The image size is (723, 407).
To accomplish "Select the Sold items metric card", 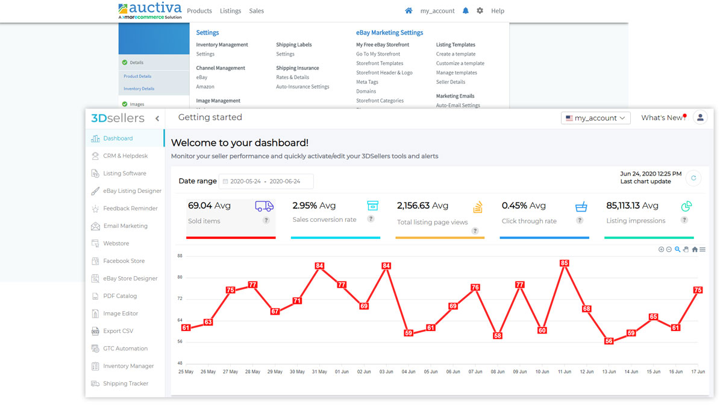I will pyautogui.click(x=231, y=218).
